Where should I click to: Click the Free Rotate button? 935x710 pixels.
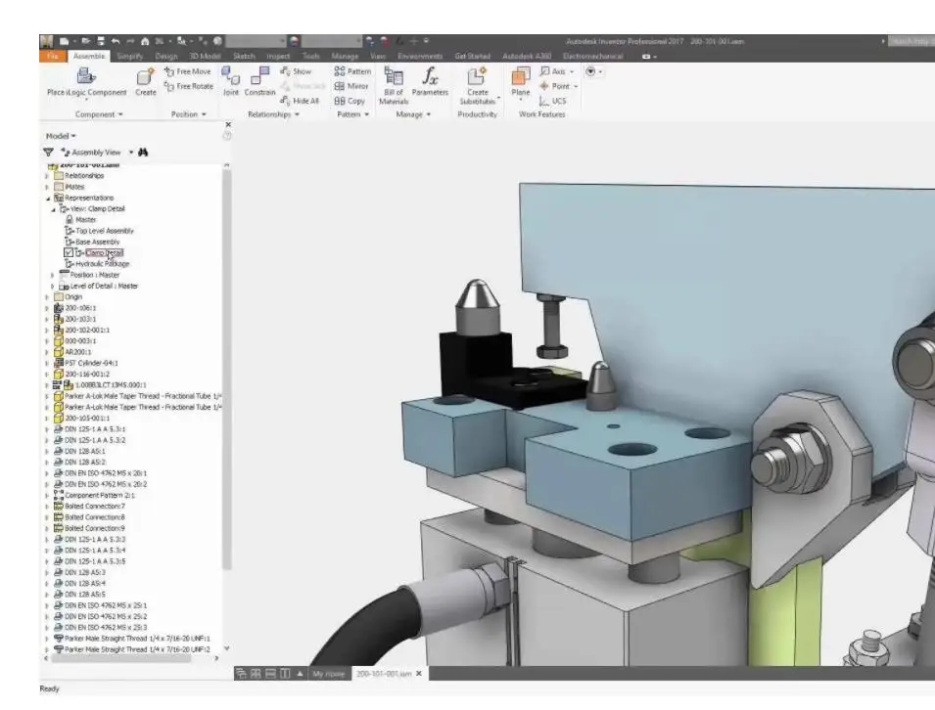click(188, 86)
